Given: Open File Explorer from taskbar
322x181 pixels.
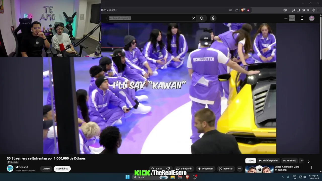Looking at the screenshot, I should pyautogui.click(x=173, y=177).
